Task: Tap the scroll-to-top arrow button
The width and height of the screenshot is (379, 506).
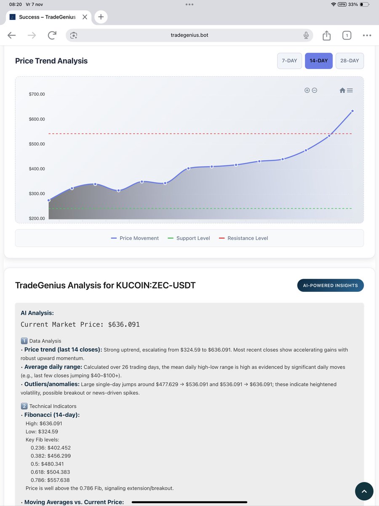Action: point(364,491)
